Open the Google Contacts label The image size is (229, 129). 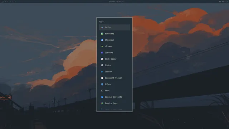(x=113, y=97)
